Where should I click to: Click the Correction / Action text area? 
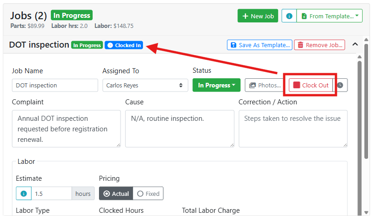click(293, 129)
